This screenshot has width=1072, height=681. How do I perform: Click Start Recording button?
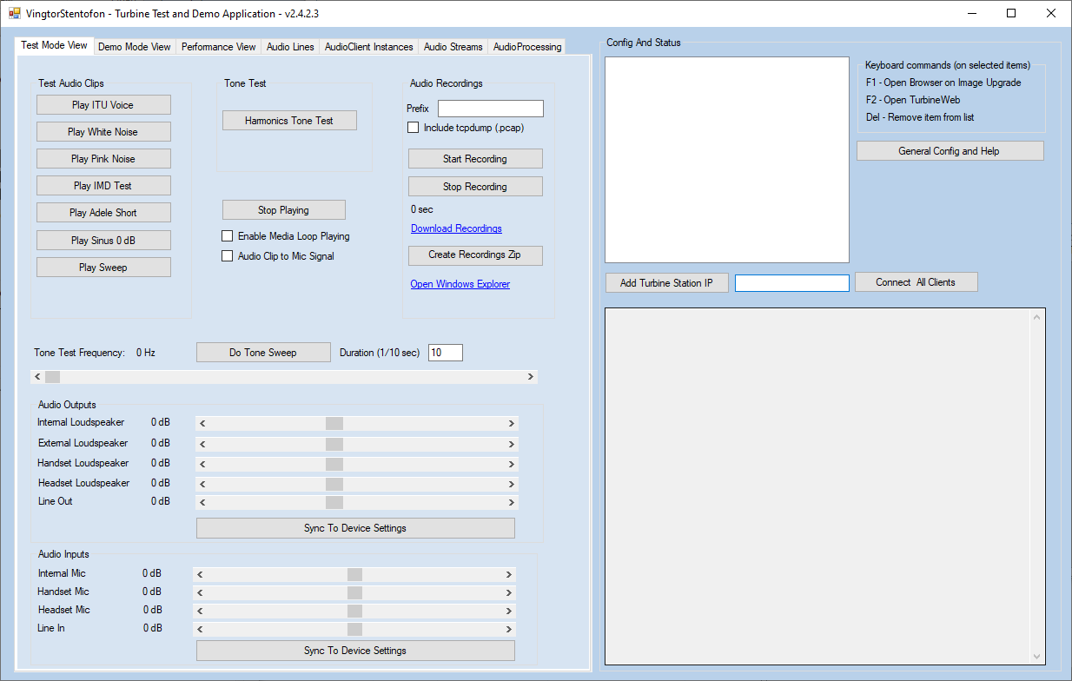[475, 159]
